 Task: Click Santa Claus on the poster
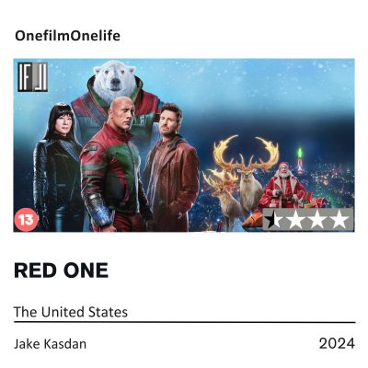point(283,186)
